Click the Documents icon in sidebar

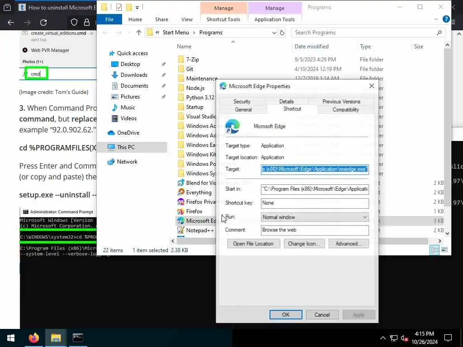pyautogui.click(x=114, y=86)
